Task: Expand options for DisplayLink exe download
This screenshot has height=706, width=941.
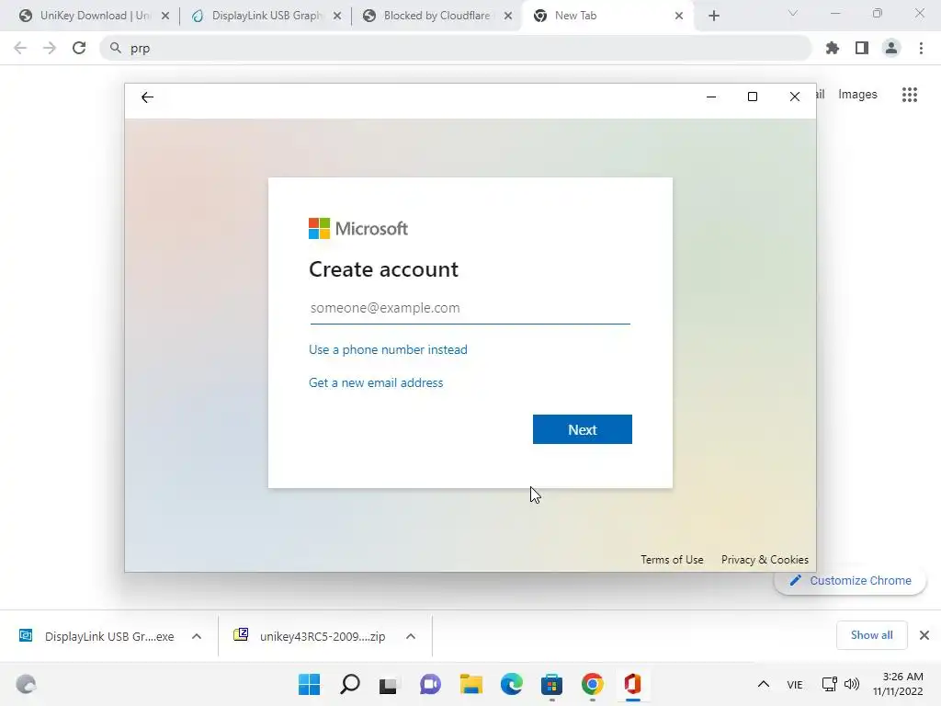Action: [x=197, y=636]
